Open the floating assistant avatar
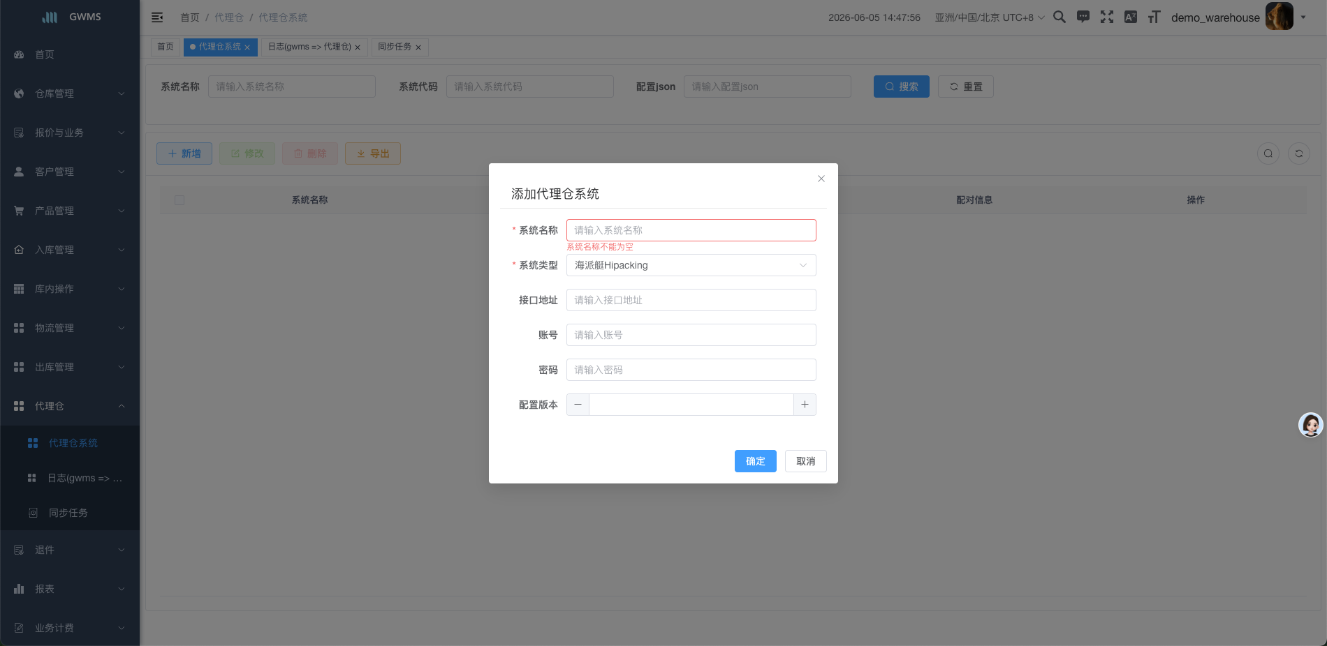 tap(1311, 424)
